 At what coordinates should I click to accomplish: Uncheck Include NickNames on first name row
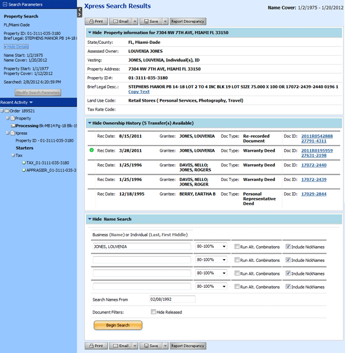[288, 246]
